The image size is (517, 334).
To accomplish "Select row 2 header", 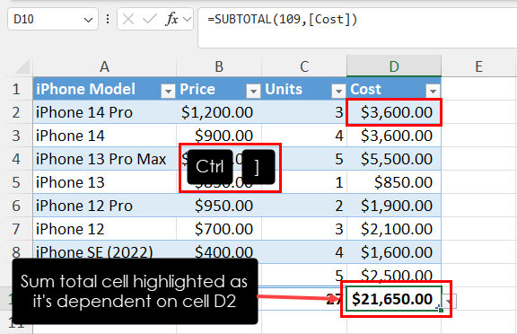I will pos(16,112).
